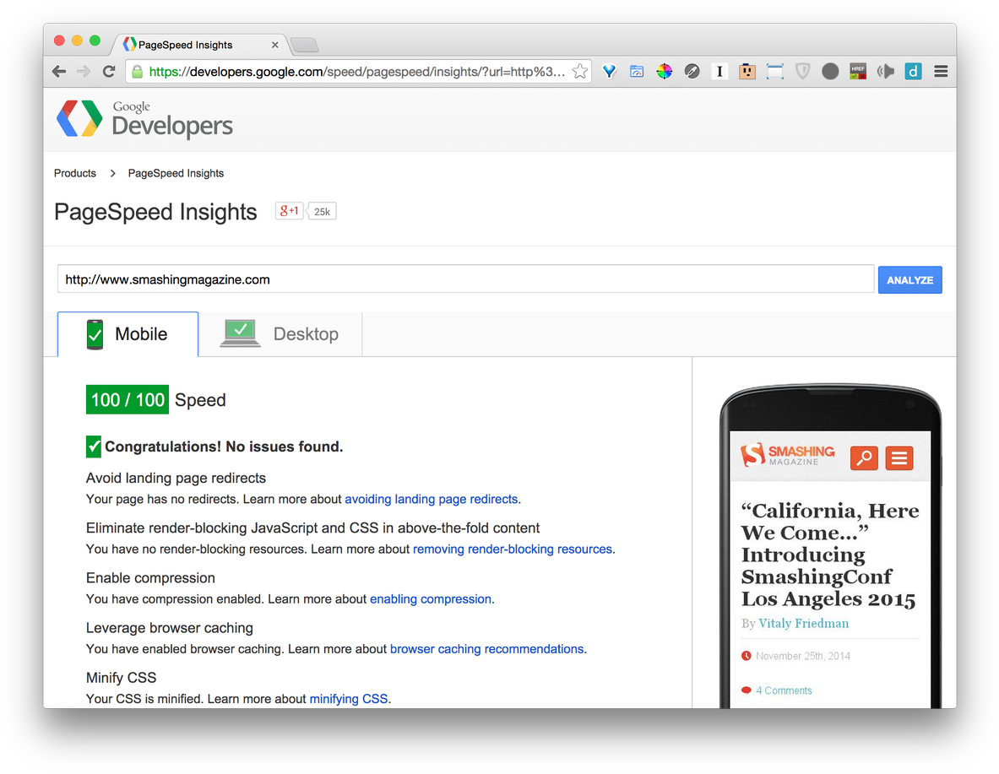Open the blue 'd' extension icon
Screen dimensions: 999x774
point(913,72)
